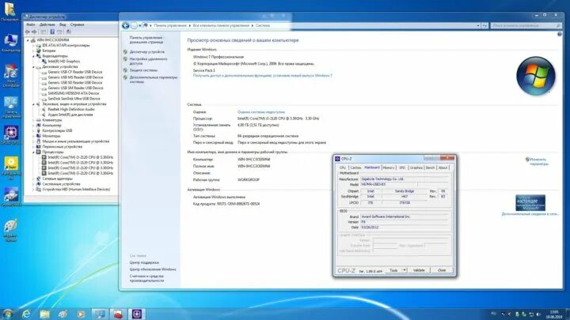Open the Вид menu in Device Manager
Screen dimensions: 570x320
click(63, 24)
